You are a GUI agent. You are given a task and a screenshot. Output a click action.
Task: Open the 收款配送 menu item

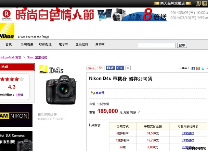point(45,44)
